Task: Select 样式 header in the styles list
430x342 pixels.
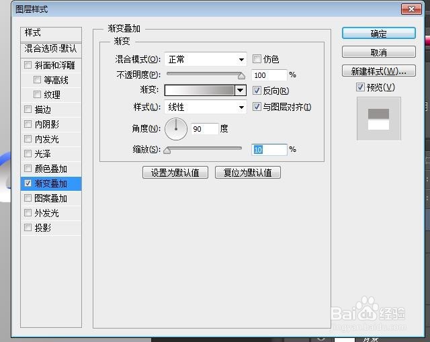Action: [51, 34]
